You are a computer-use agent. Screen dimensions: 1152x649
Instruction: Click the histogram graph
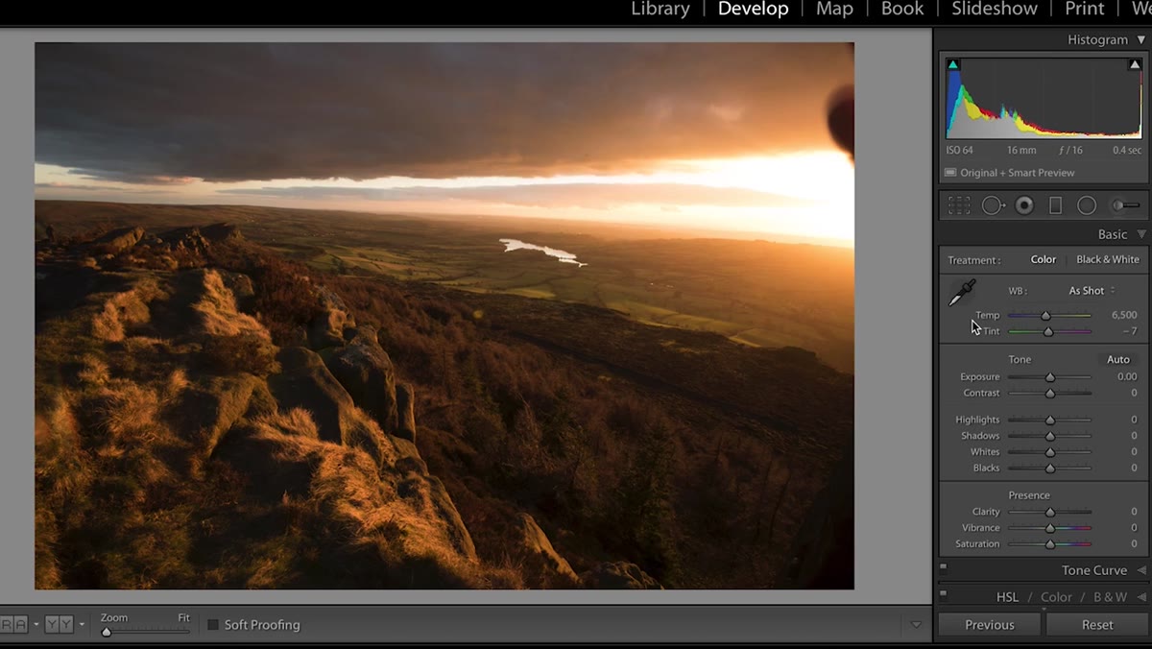point(1044,98)
